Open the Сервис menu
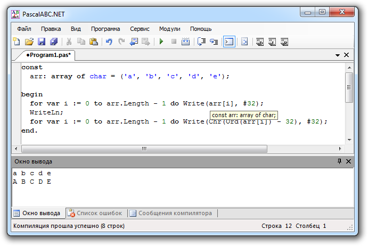This screenshot has height=246, width=368. [140, 29]
